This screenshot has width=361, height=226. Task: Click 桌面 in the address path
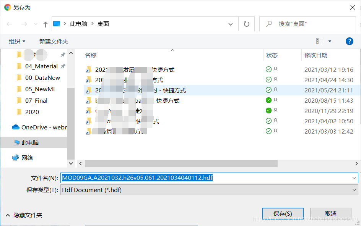point(103,24)
